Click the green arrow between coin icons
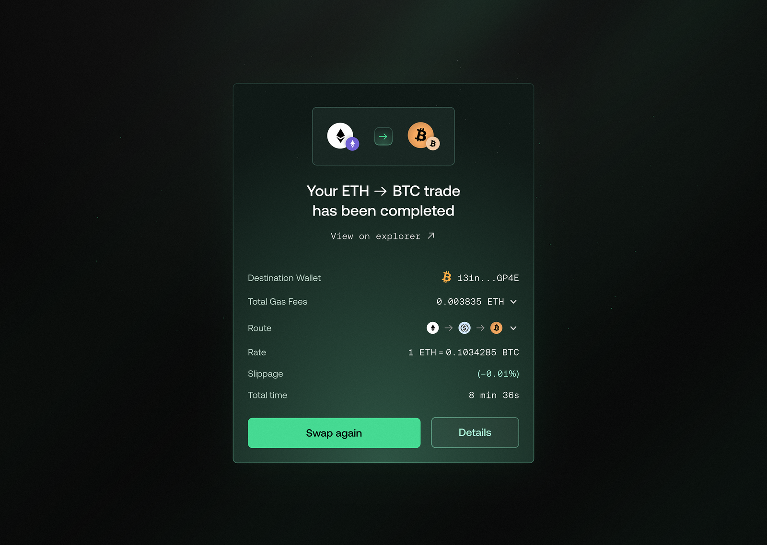 pyautogui.click(x=383, y=136)
